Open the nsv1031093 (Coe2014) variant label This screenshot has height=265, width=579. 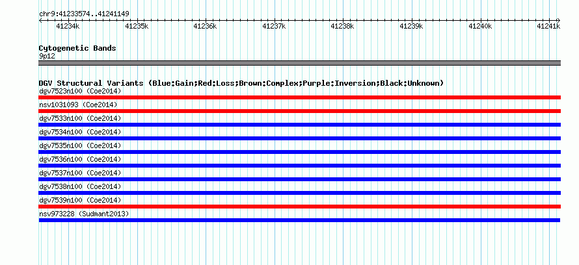[x=78, y=105]
